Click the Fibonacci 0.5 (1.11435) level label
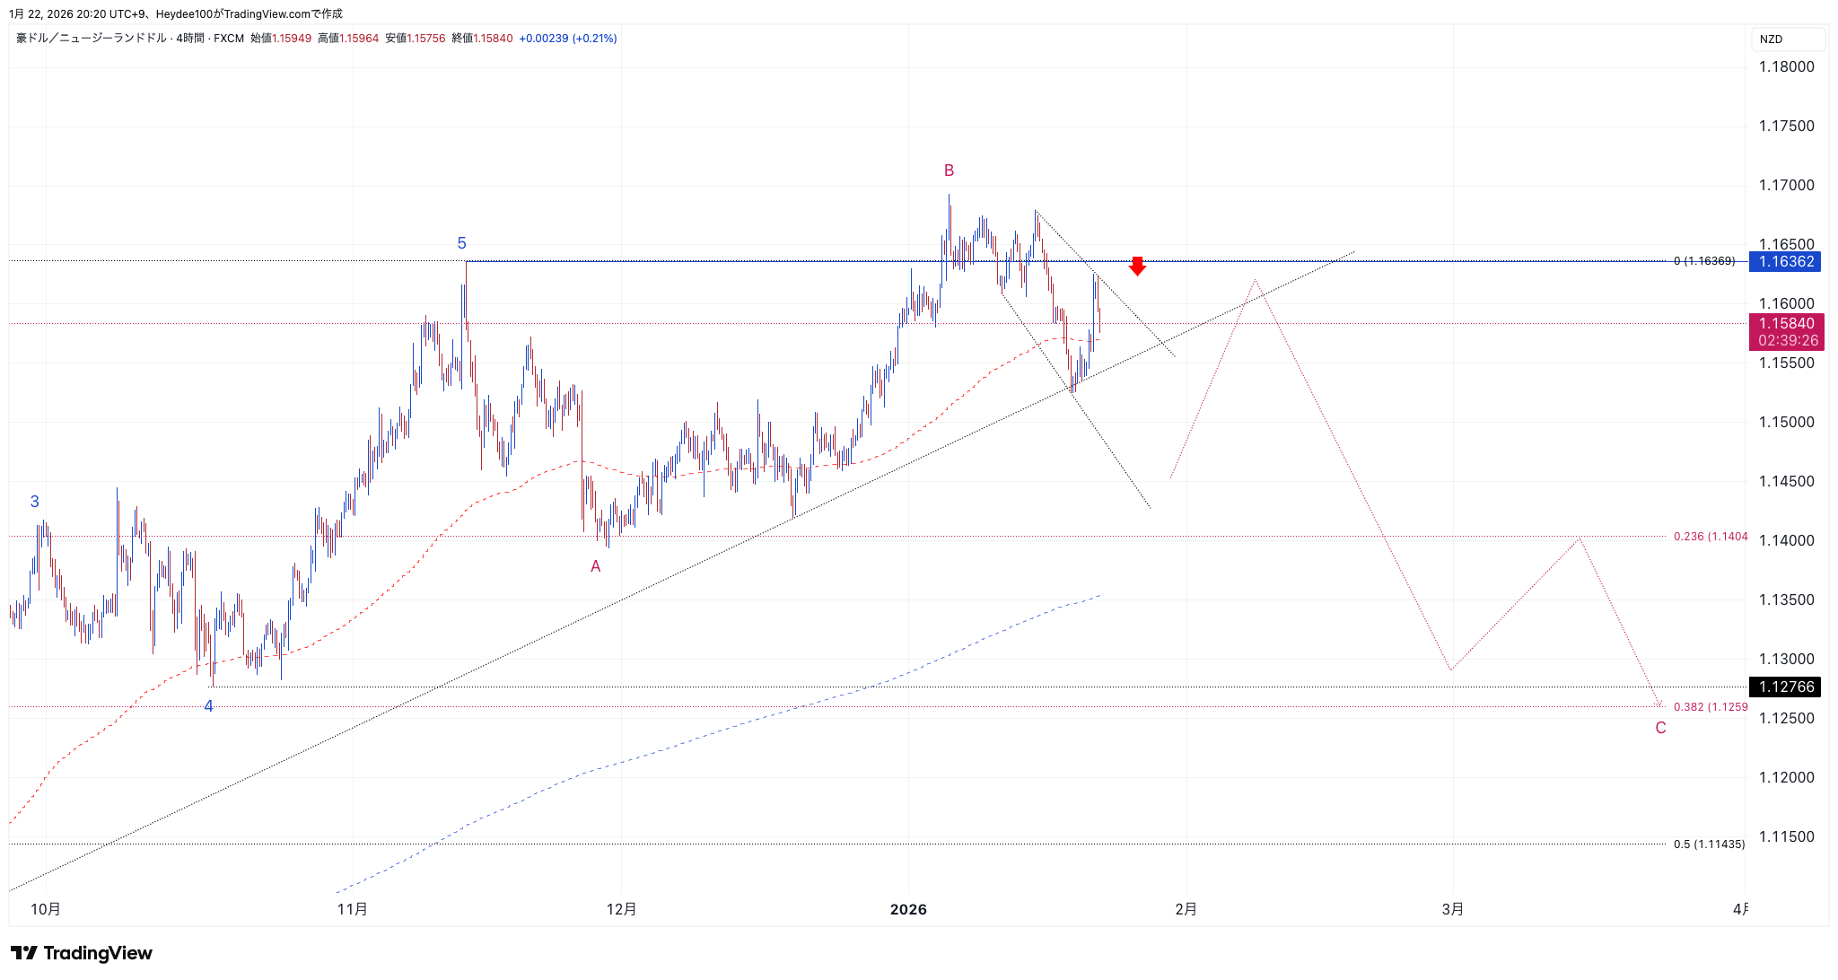Image resolution: width=1838 pixels, height=980 pixels. 1709,844
